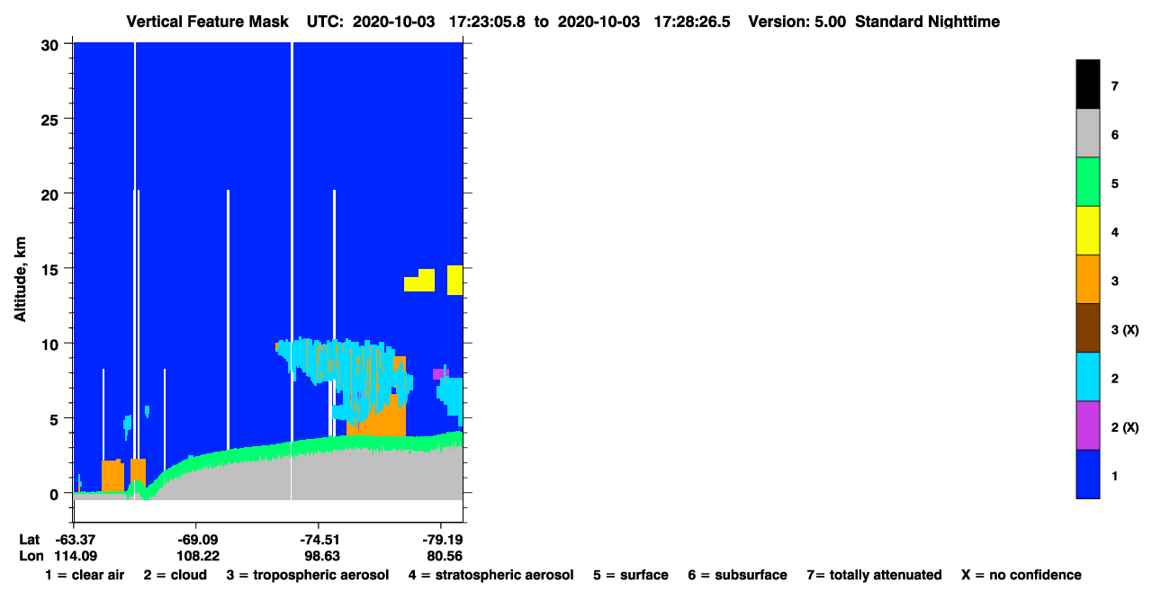
Task: Click the '1 = clear air' legend text
Action: (x=85, y=575)
